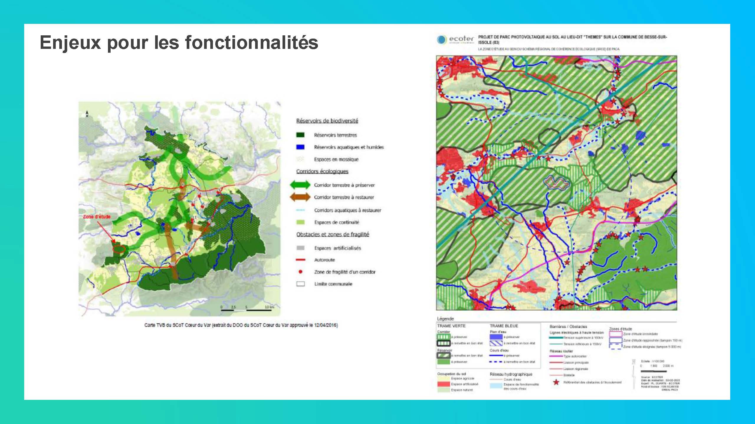Click the Cours d'eau 'à préserver' solid blue line
Screen dimensions: 755x424
pos(496,355)
